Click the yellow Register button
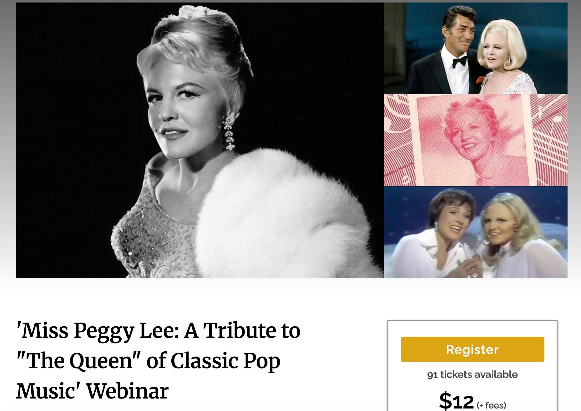 (472, 349)
